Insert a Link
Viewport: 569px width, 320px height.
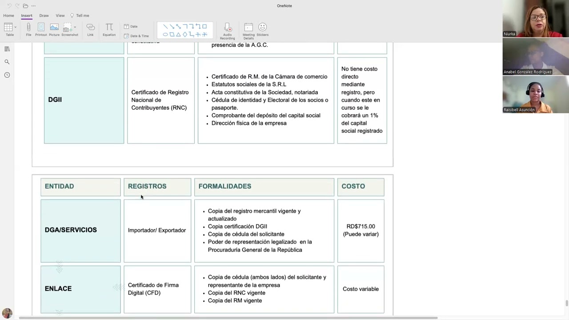click(x=90, y=30)
